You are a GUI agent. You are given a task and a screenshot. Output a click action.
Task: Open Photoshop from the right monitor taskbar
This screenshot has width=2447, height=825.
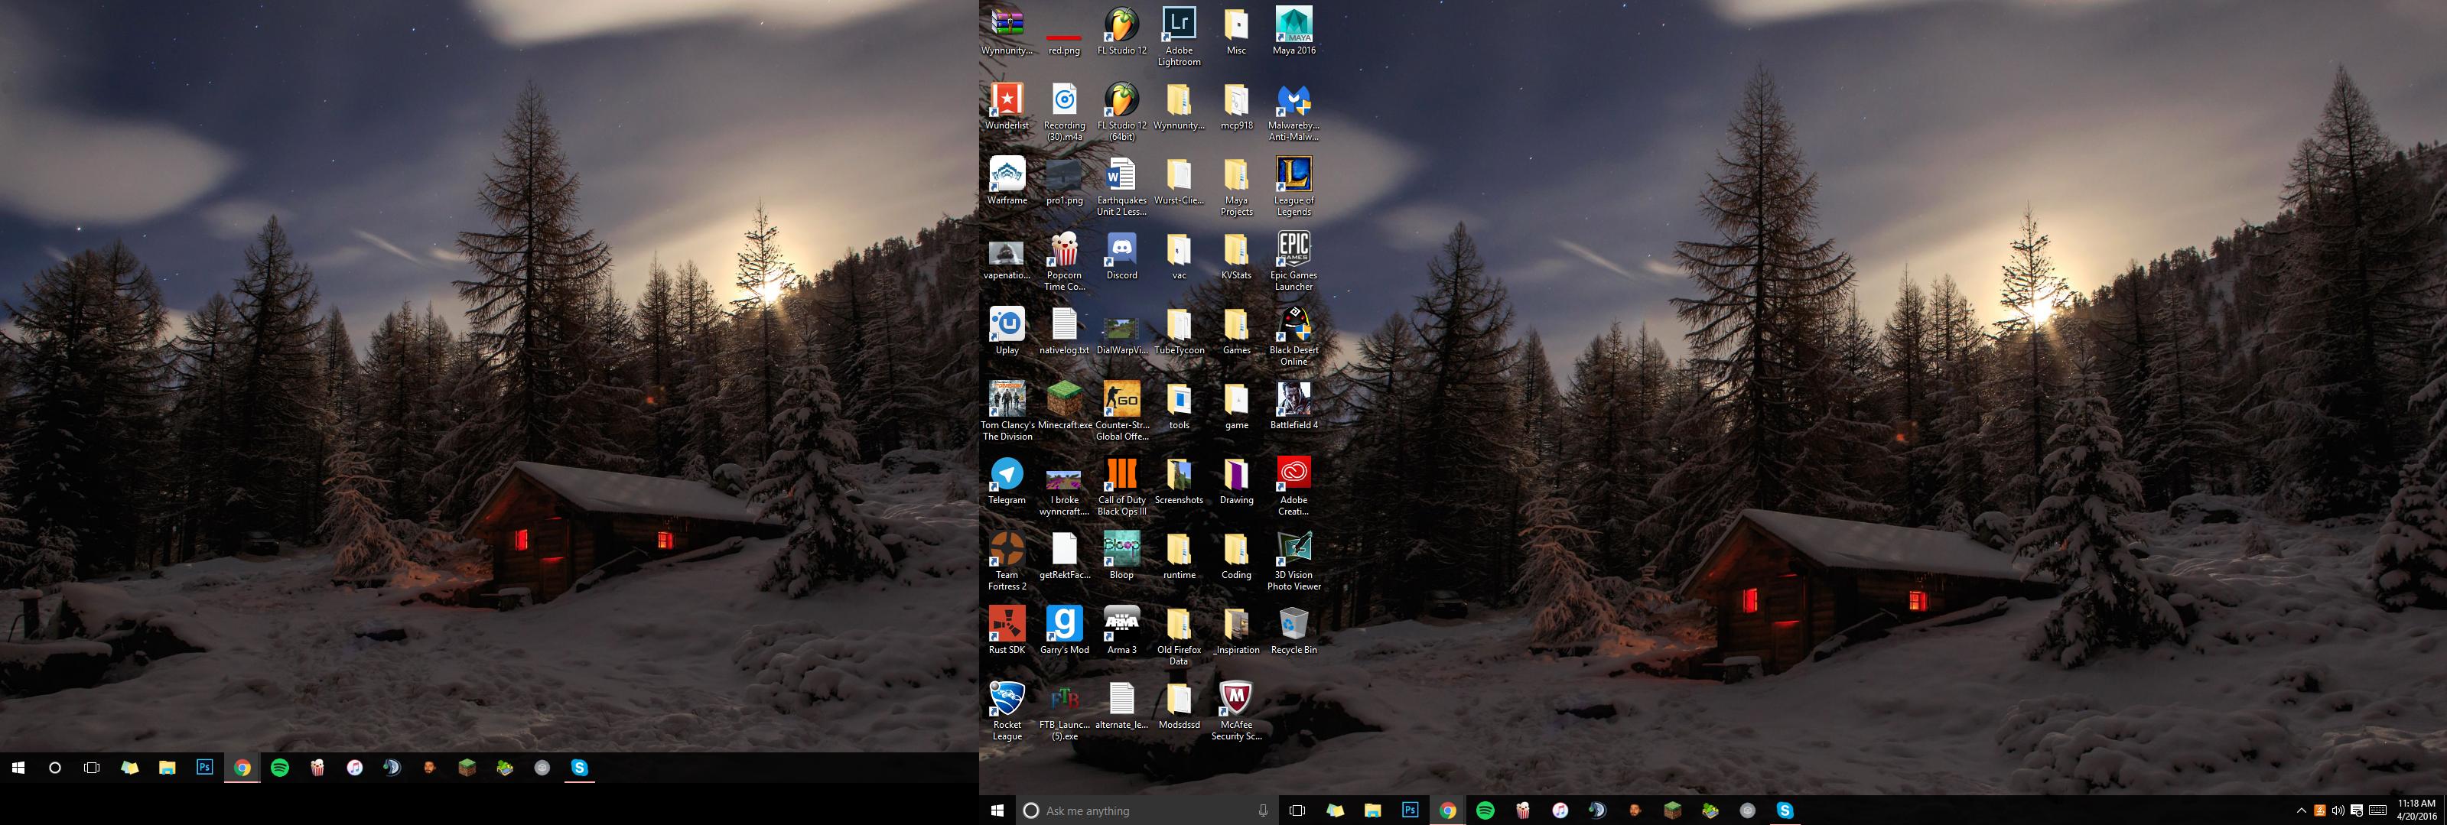1410,810
